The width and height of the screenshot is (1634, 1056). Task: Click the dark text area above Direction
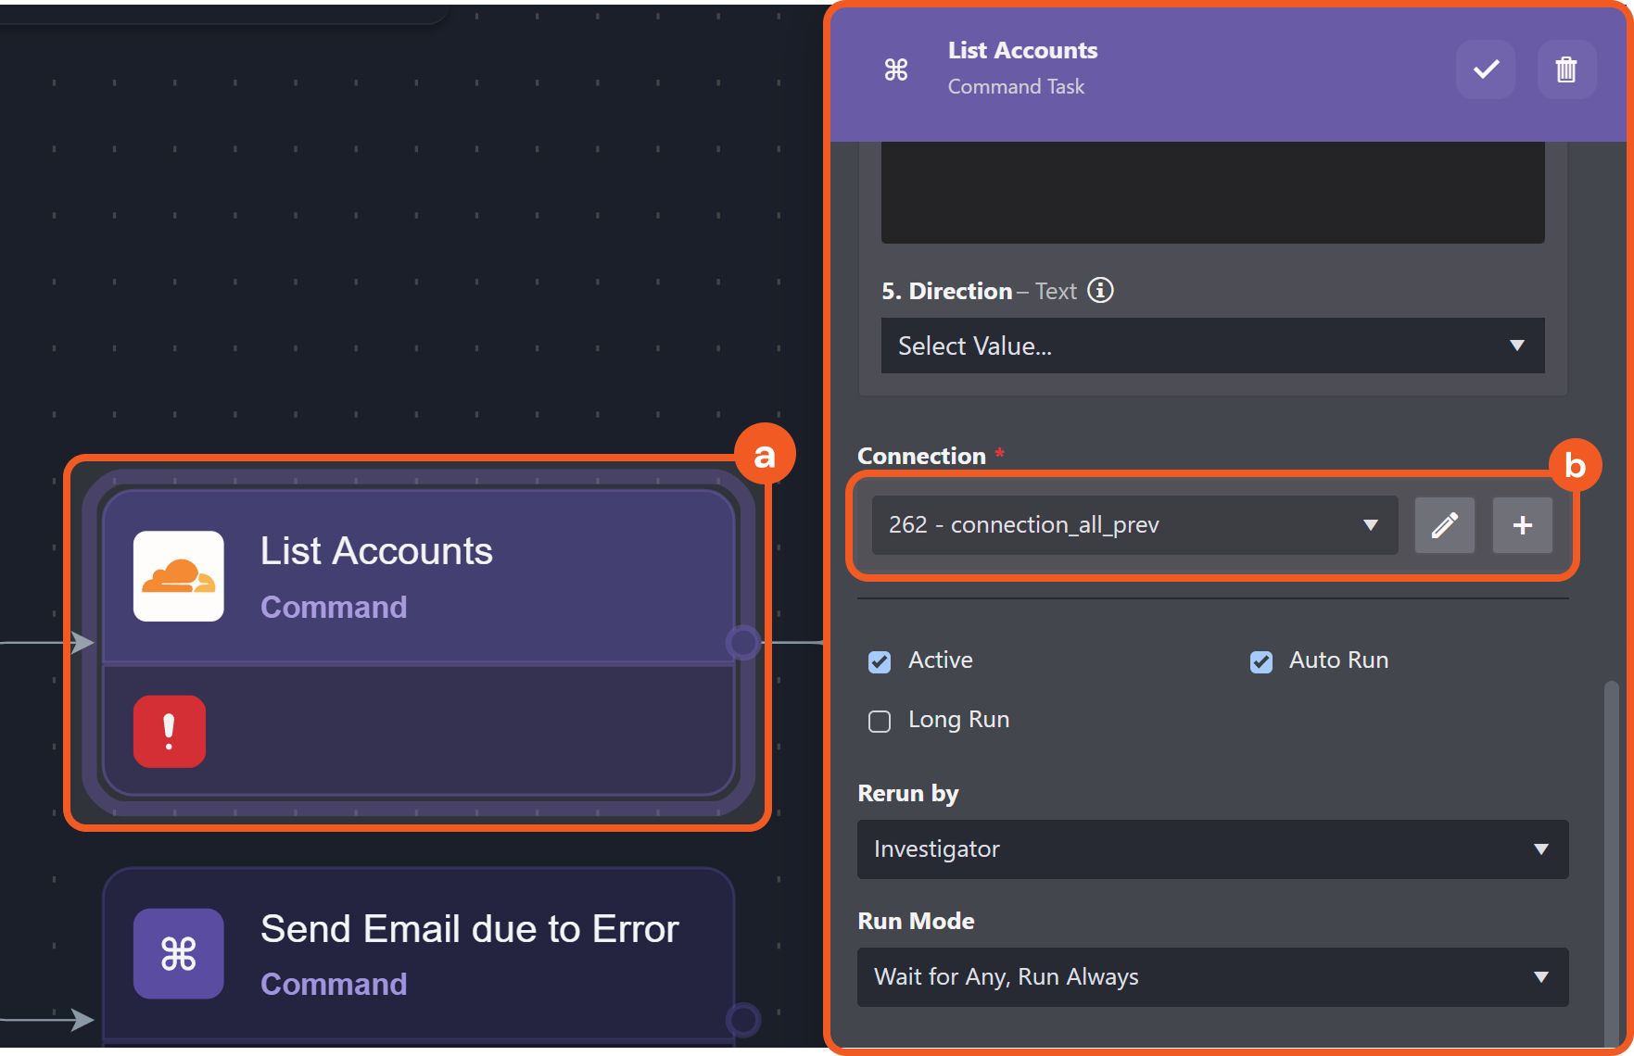pyautogui.click(x=1212, y=192)
